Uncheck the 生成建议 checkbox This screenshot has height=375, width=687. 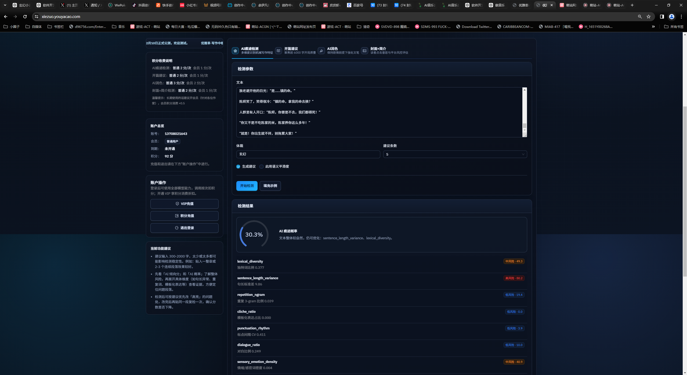click(x=238, y=167)
